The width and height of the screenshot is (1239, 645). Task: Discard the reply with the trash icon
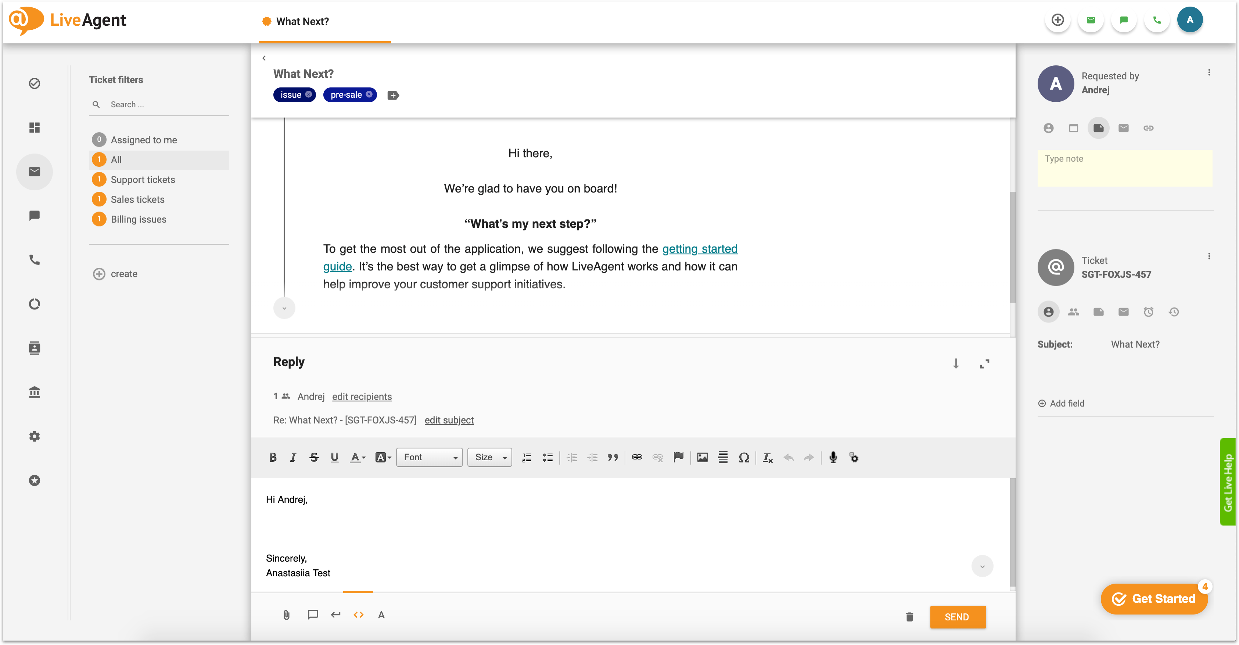(x=909, y=617)
